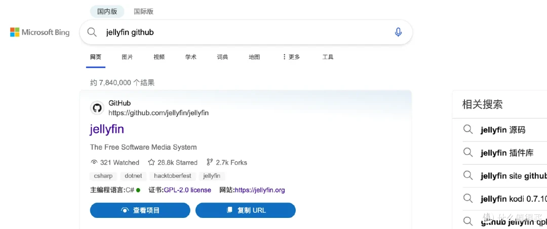This screenshot has width=547, height=229.
Task: Click the Microsoft Bing logo
Action: 40,32
